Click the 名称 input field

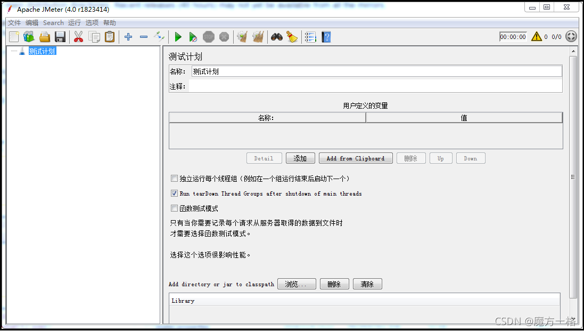point(376,71)
